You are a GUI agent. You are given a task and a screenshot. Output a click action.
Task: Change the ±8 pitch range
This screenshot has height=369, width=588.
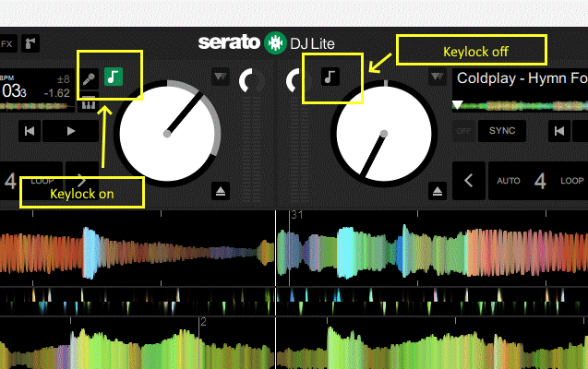pyautogui.click(x=64, y=79)
